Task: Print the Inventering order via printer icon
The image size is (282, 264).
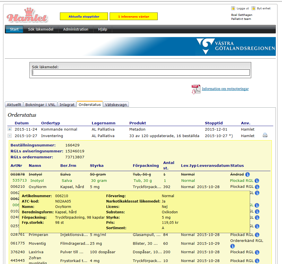Action: [265, 135]
